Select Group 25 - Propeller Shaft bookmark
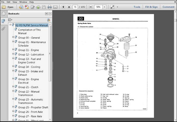 pyautogui.click(x=33, y=107)
